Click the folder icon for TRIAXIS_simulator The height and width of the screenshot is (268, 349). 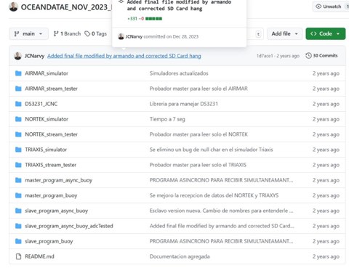[x=18, y=150]
